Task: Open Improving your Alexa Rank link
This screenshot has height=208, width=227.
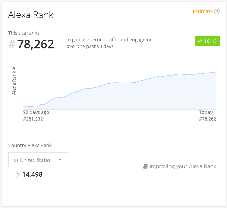Action: tap(183, 166)
